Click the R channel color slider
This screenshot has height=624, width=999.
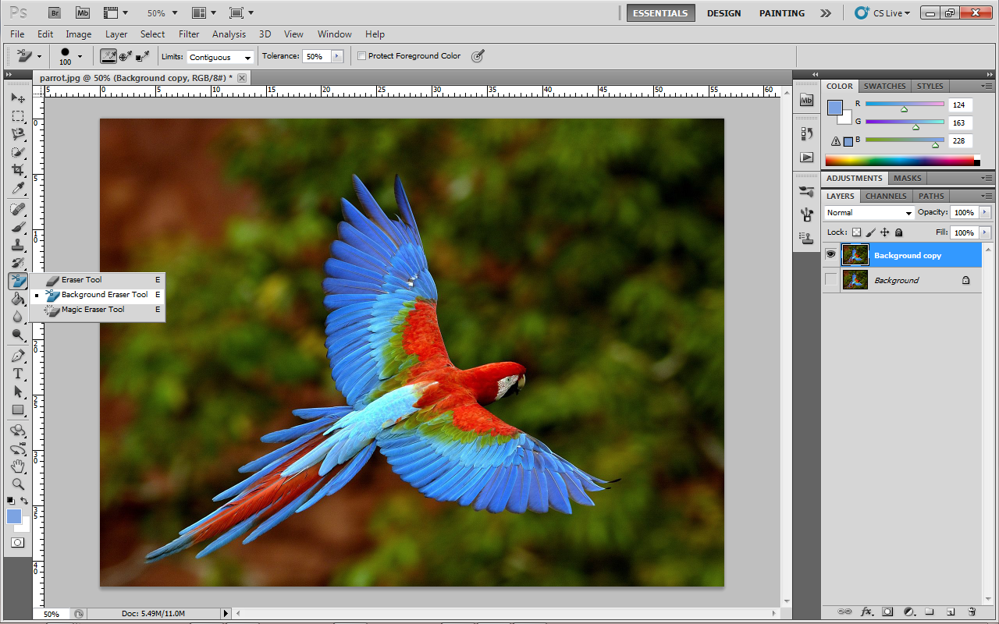click(x=905, y=104)
